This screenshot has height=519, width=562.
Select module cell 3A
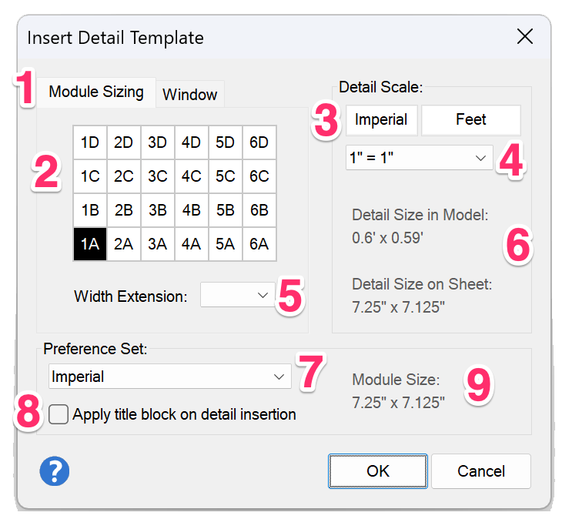click(x=158, y=244)
